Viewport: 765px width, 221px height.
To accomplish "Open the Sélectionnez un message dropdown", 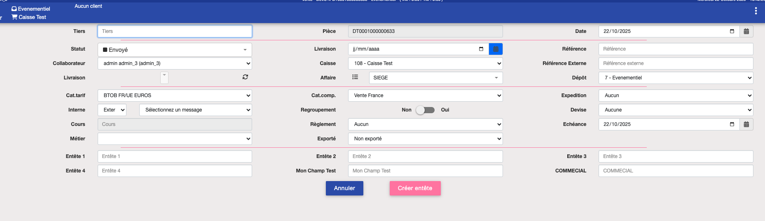I will [x=195, y=110].
